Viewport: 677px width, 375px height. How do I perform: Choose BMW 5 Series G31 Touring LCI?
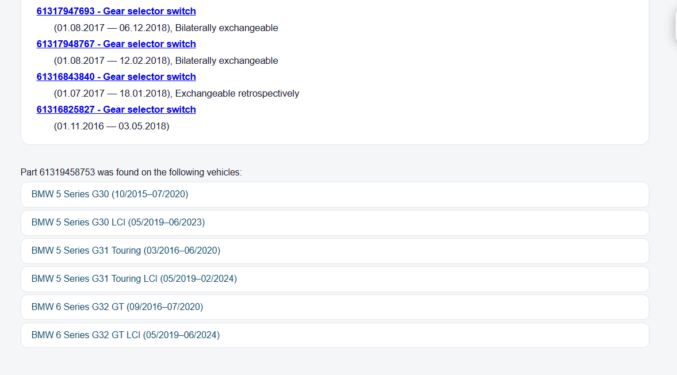[335, 279]
